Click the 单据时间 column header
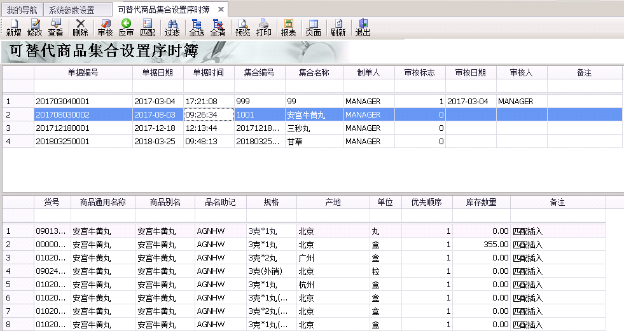This screenshot has width=624, height=331. [209, 72]
